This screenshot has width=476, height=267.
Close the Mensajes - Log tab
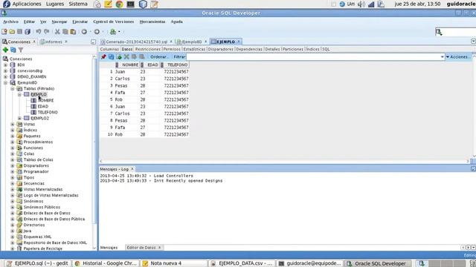point(132,169)
